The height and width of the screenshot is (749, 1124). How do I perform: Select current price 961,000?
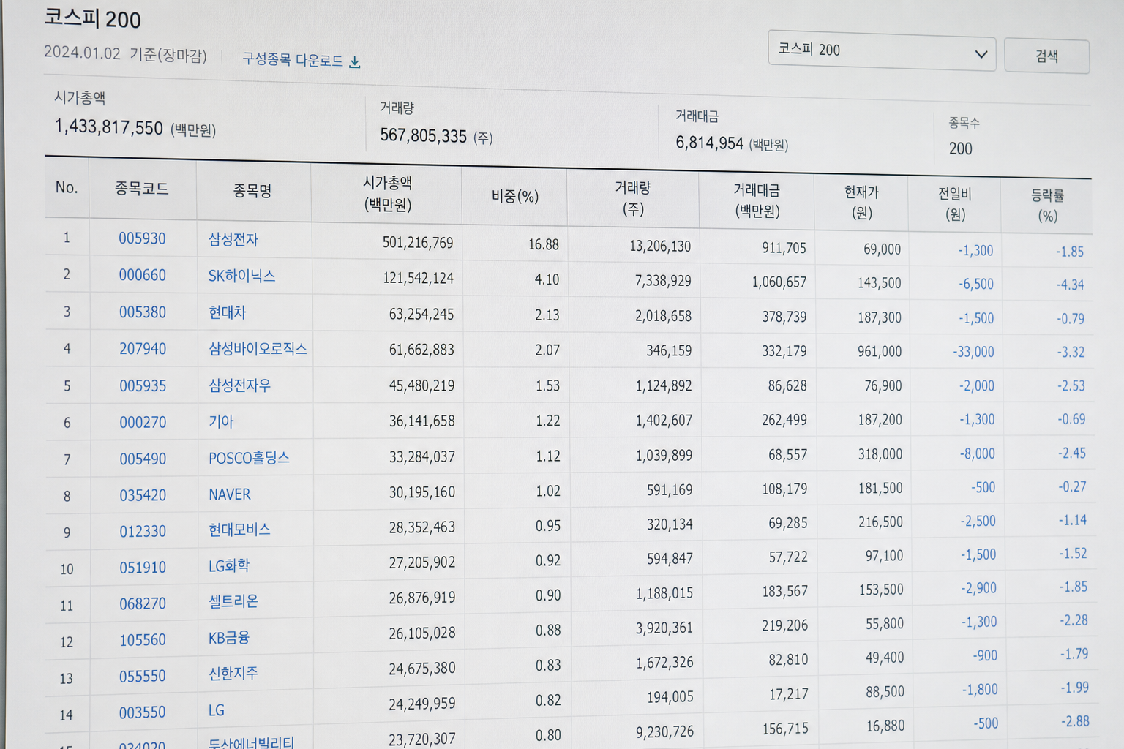pyautogui.click(x=880, y=352)
